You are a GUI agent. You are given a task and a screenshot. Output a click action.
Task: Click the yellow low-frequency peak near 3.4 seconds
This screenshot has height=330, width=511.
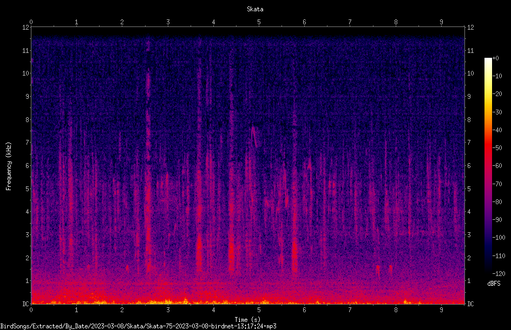pos(186,300)
